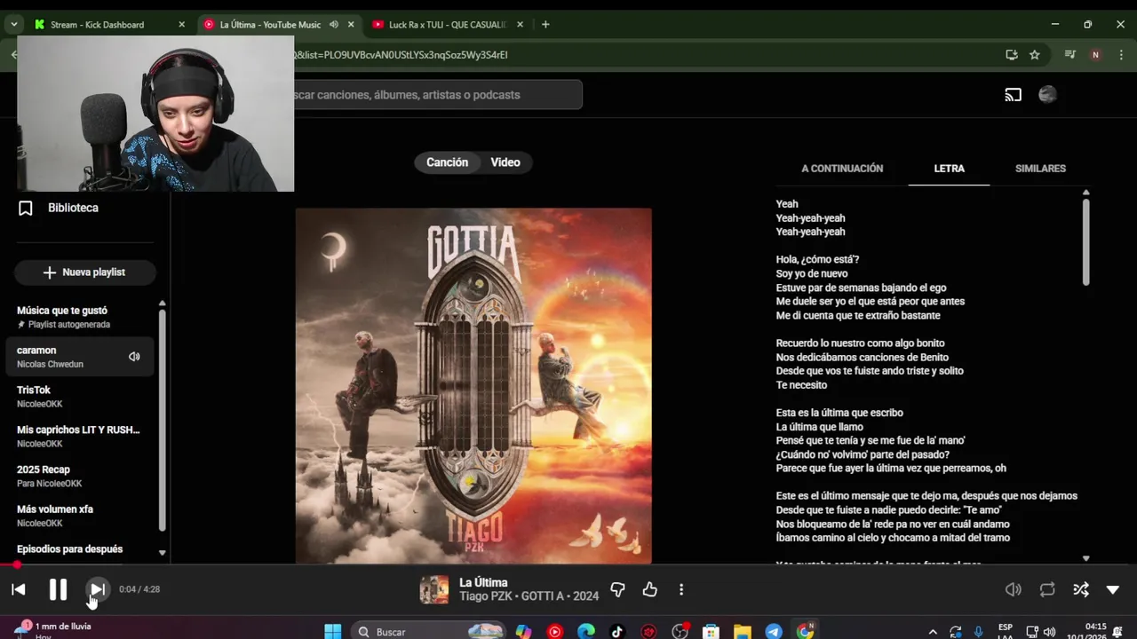Open File Explorer from the taskbar
The image size is (1137, 639).
743,632
